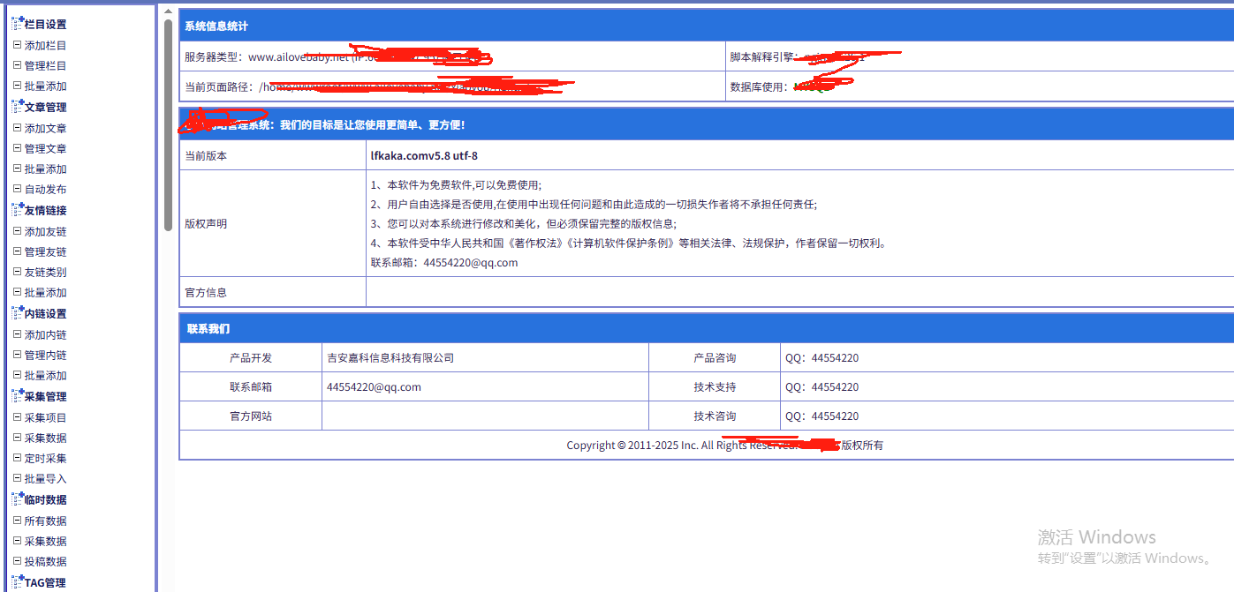1234x592 pixels.
Task: Click the box icon before 添加文章
Action: [x=17, y=128]
